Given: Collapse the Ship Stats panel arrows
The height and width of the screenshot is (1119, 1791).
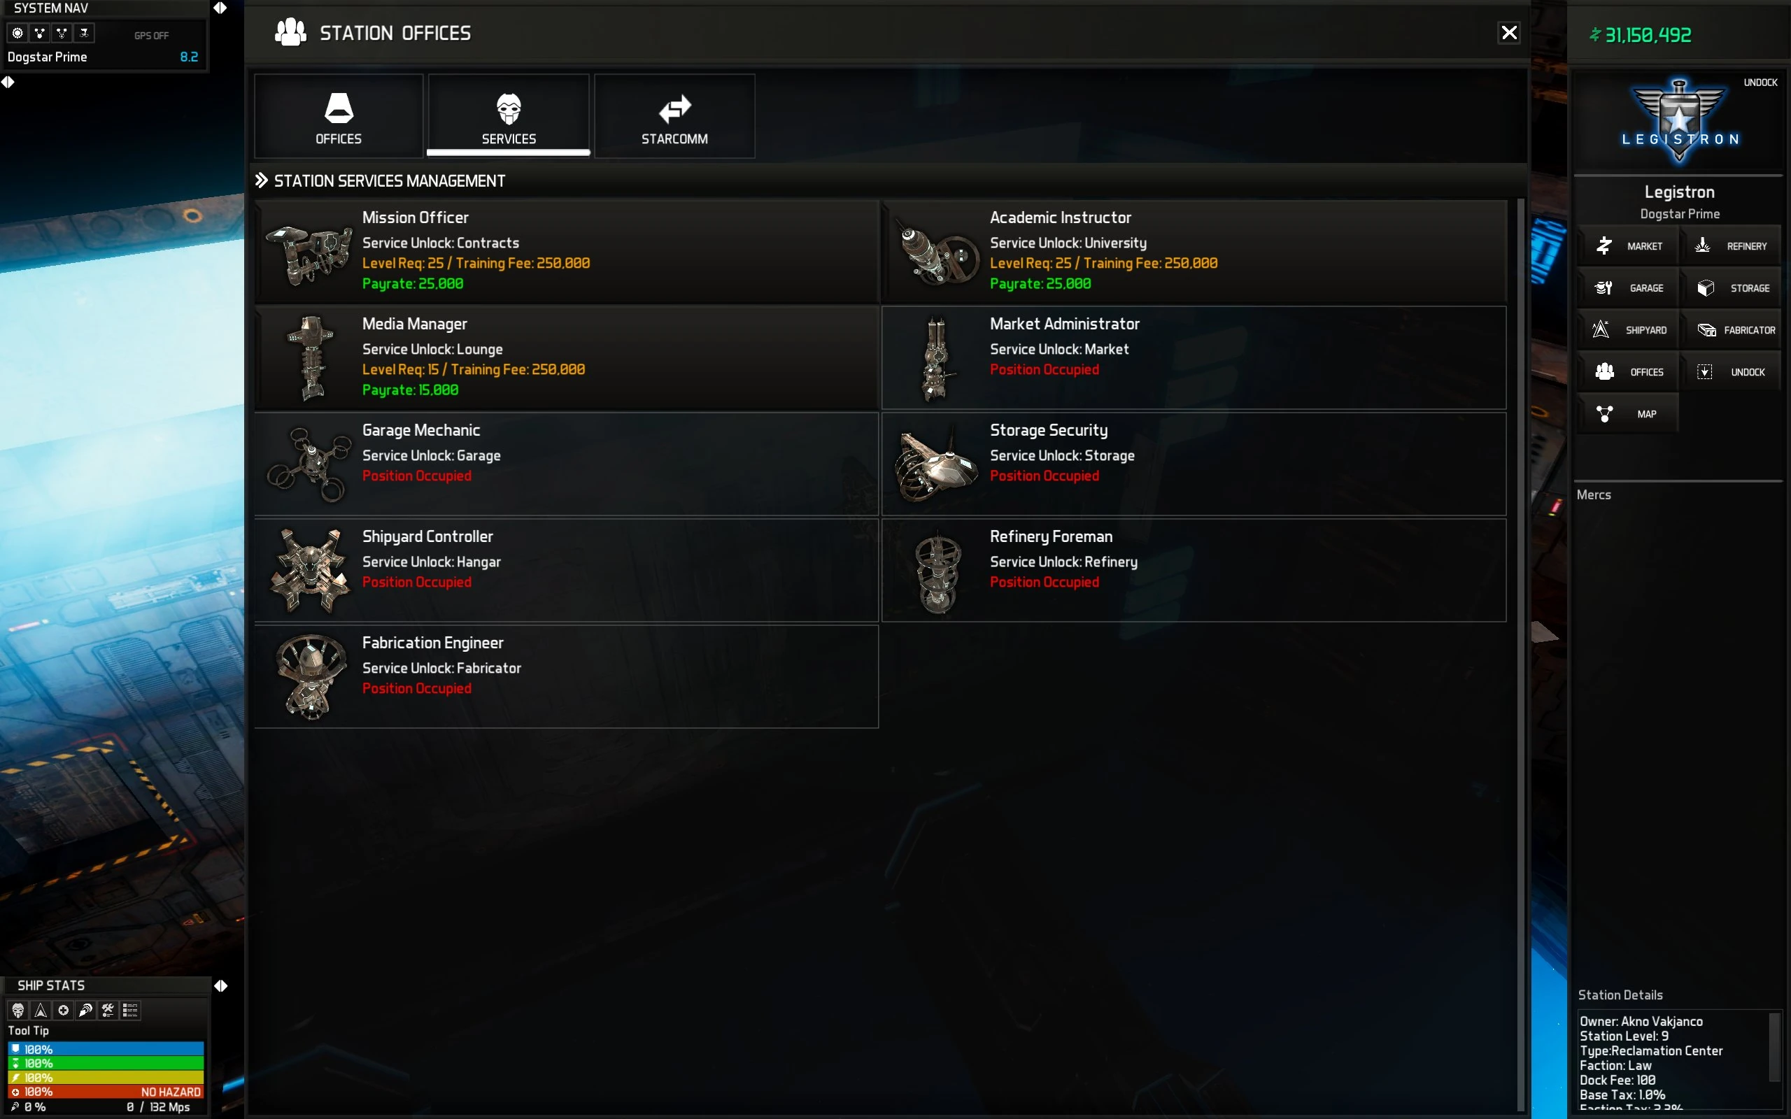Looking at the screenshot, I should pos(220,986).
